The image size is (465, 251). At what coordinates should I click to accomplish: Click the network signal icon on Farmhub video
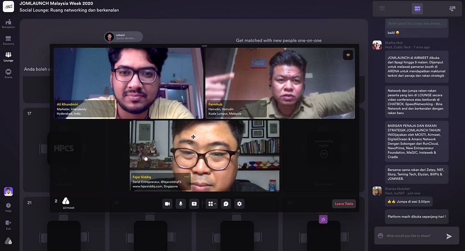coord(348,55)
